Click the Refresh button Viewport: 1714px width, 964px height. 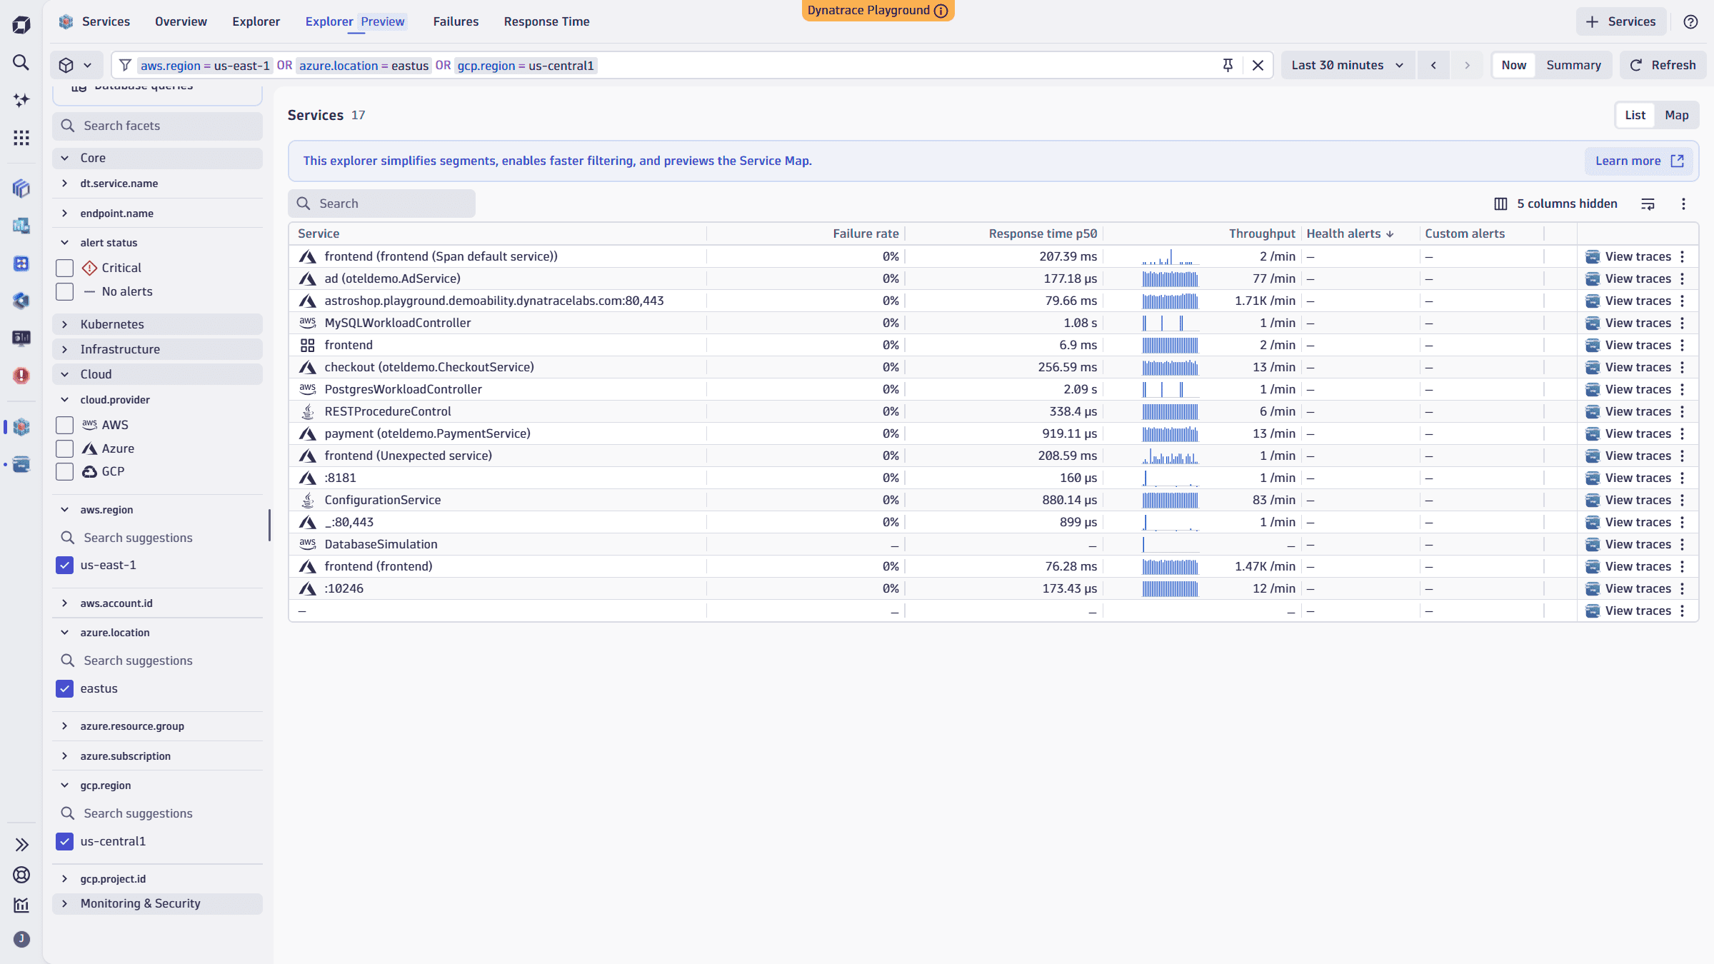[1663, 65]
